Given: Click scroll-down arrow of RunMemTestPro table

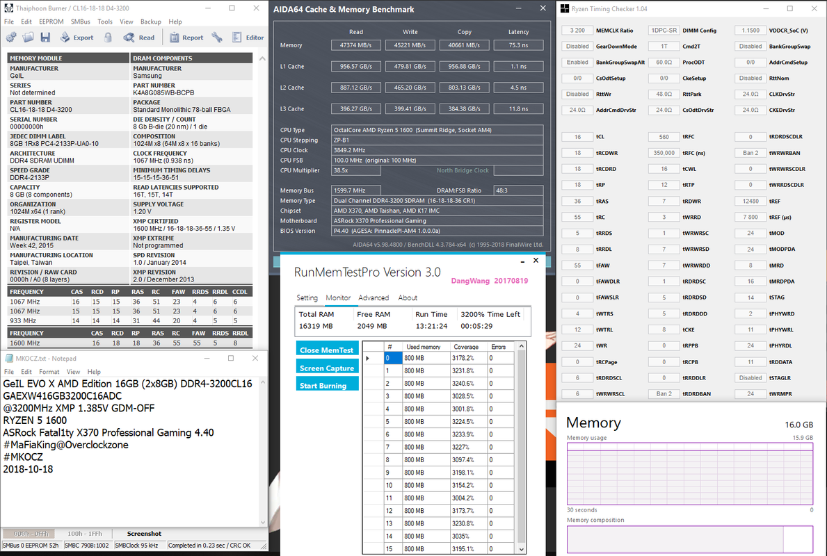Looking at the screenshot, I should point(521,549).
